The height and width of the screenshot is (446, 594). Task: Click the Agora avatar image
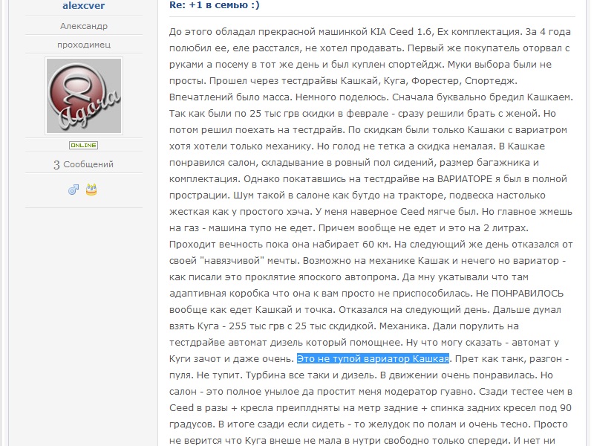[x=84, y=96]
